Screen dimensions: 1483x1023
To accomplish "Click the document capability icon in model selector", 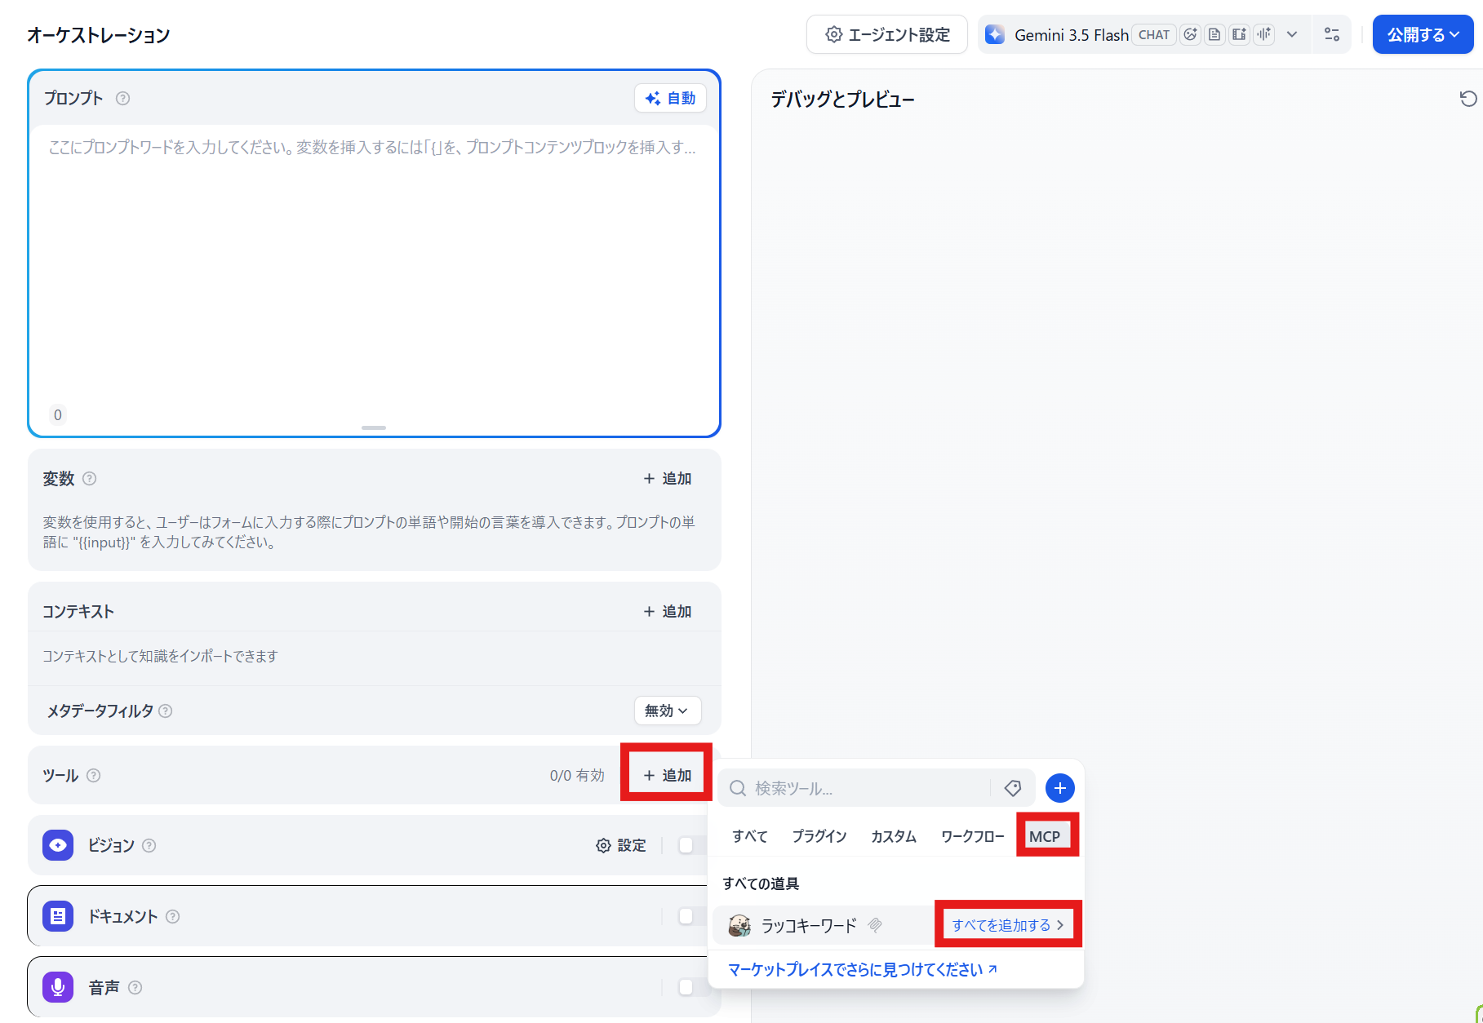I will pyautogui.click(x=1215, y=34).
